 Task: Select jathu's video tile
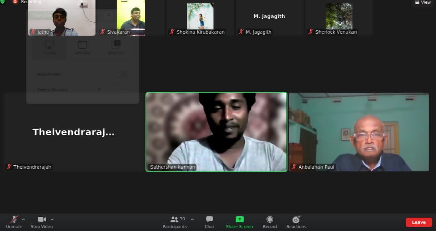click(62, 17)
